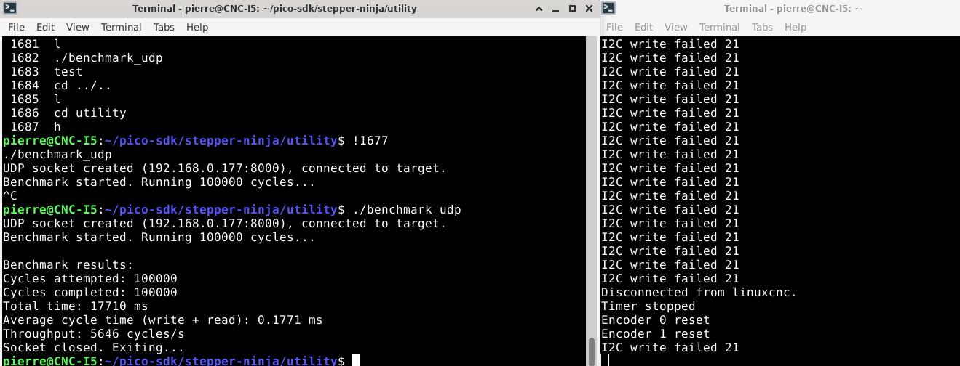Maximize the left terminal window
This screenshot has height=366, width=960.
pos(572,9)
